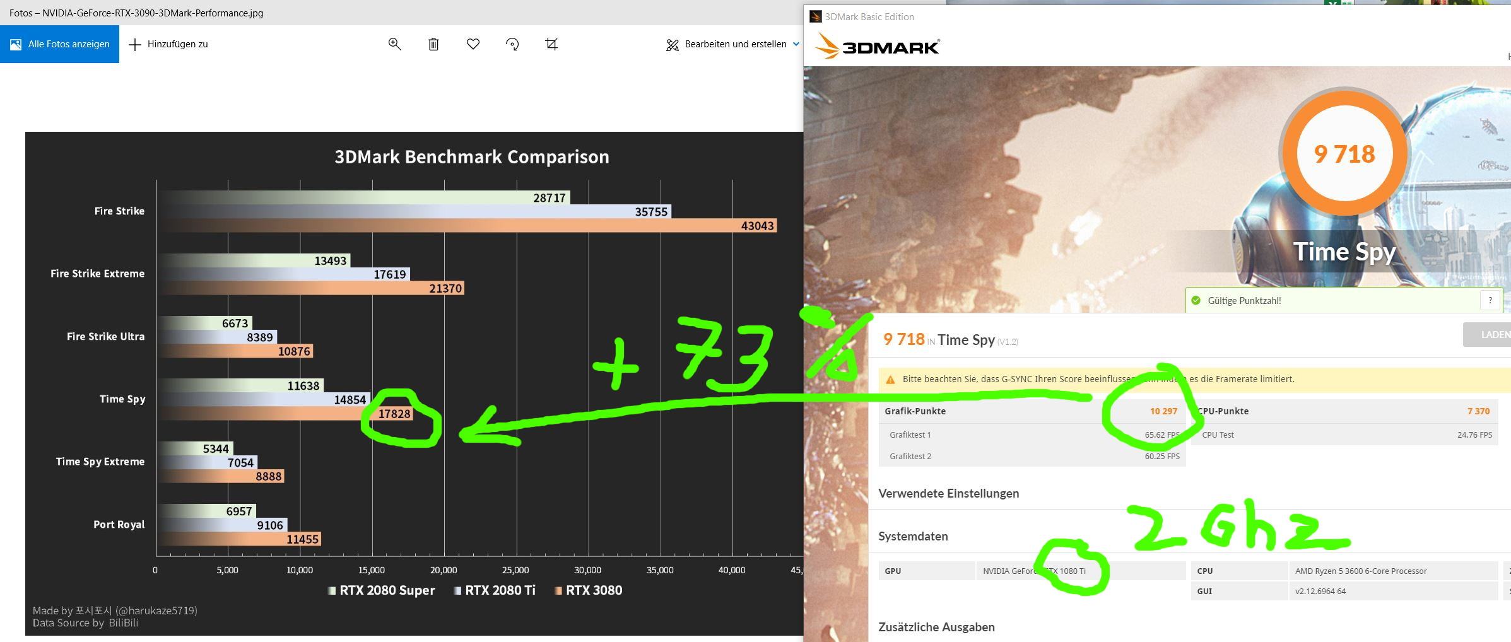Click the G-SYNC warning triangle icon

tap(890, 380)
